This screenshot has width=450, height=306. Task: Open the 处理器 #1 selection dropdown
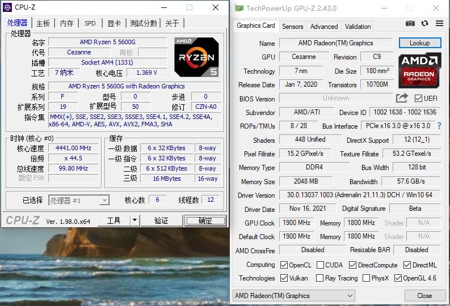click(79, 200)
